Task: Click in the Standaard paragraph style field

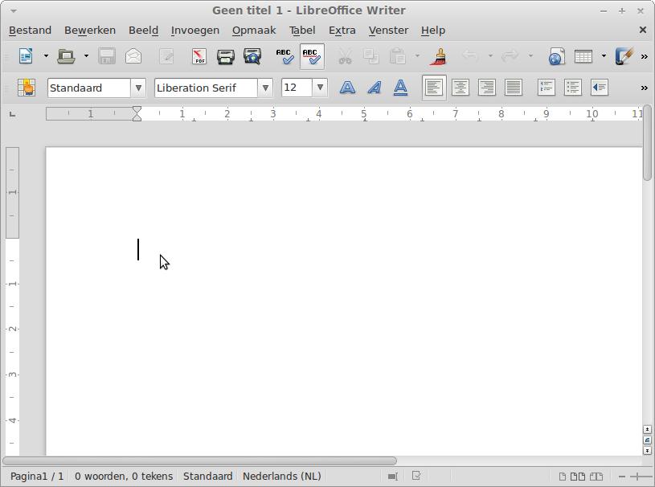Action: click(x=89, y=88)
